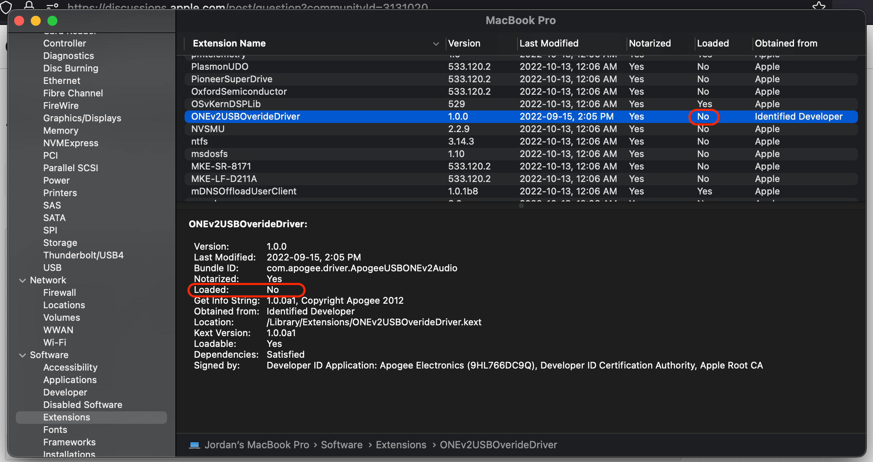Open Disabled Software in sidebar
This screenshot has height=462, width=873.
pyautogui.click(x=83, y=405)
